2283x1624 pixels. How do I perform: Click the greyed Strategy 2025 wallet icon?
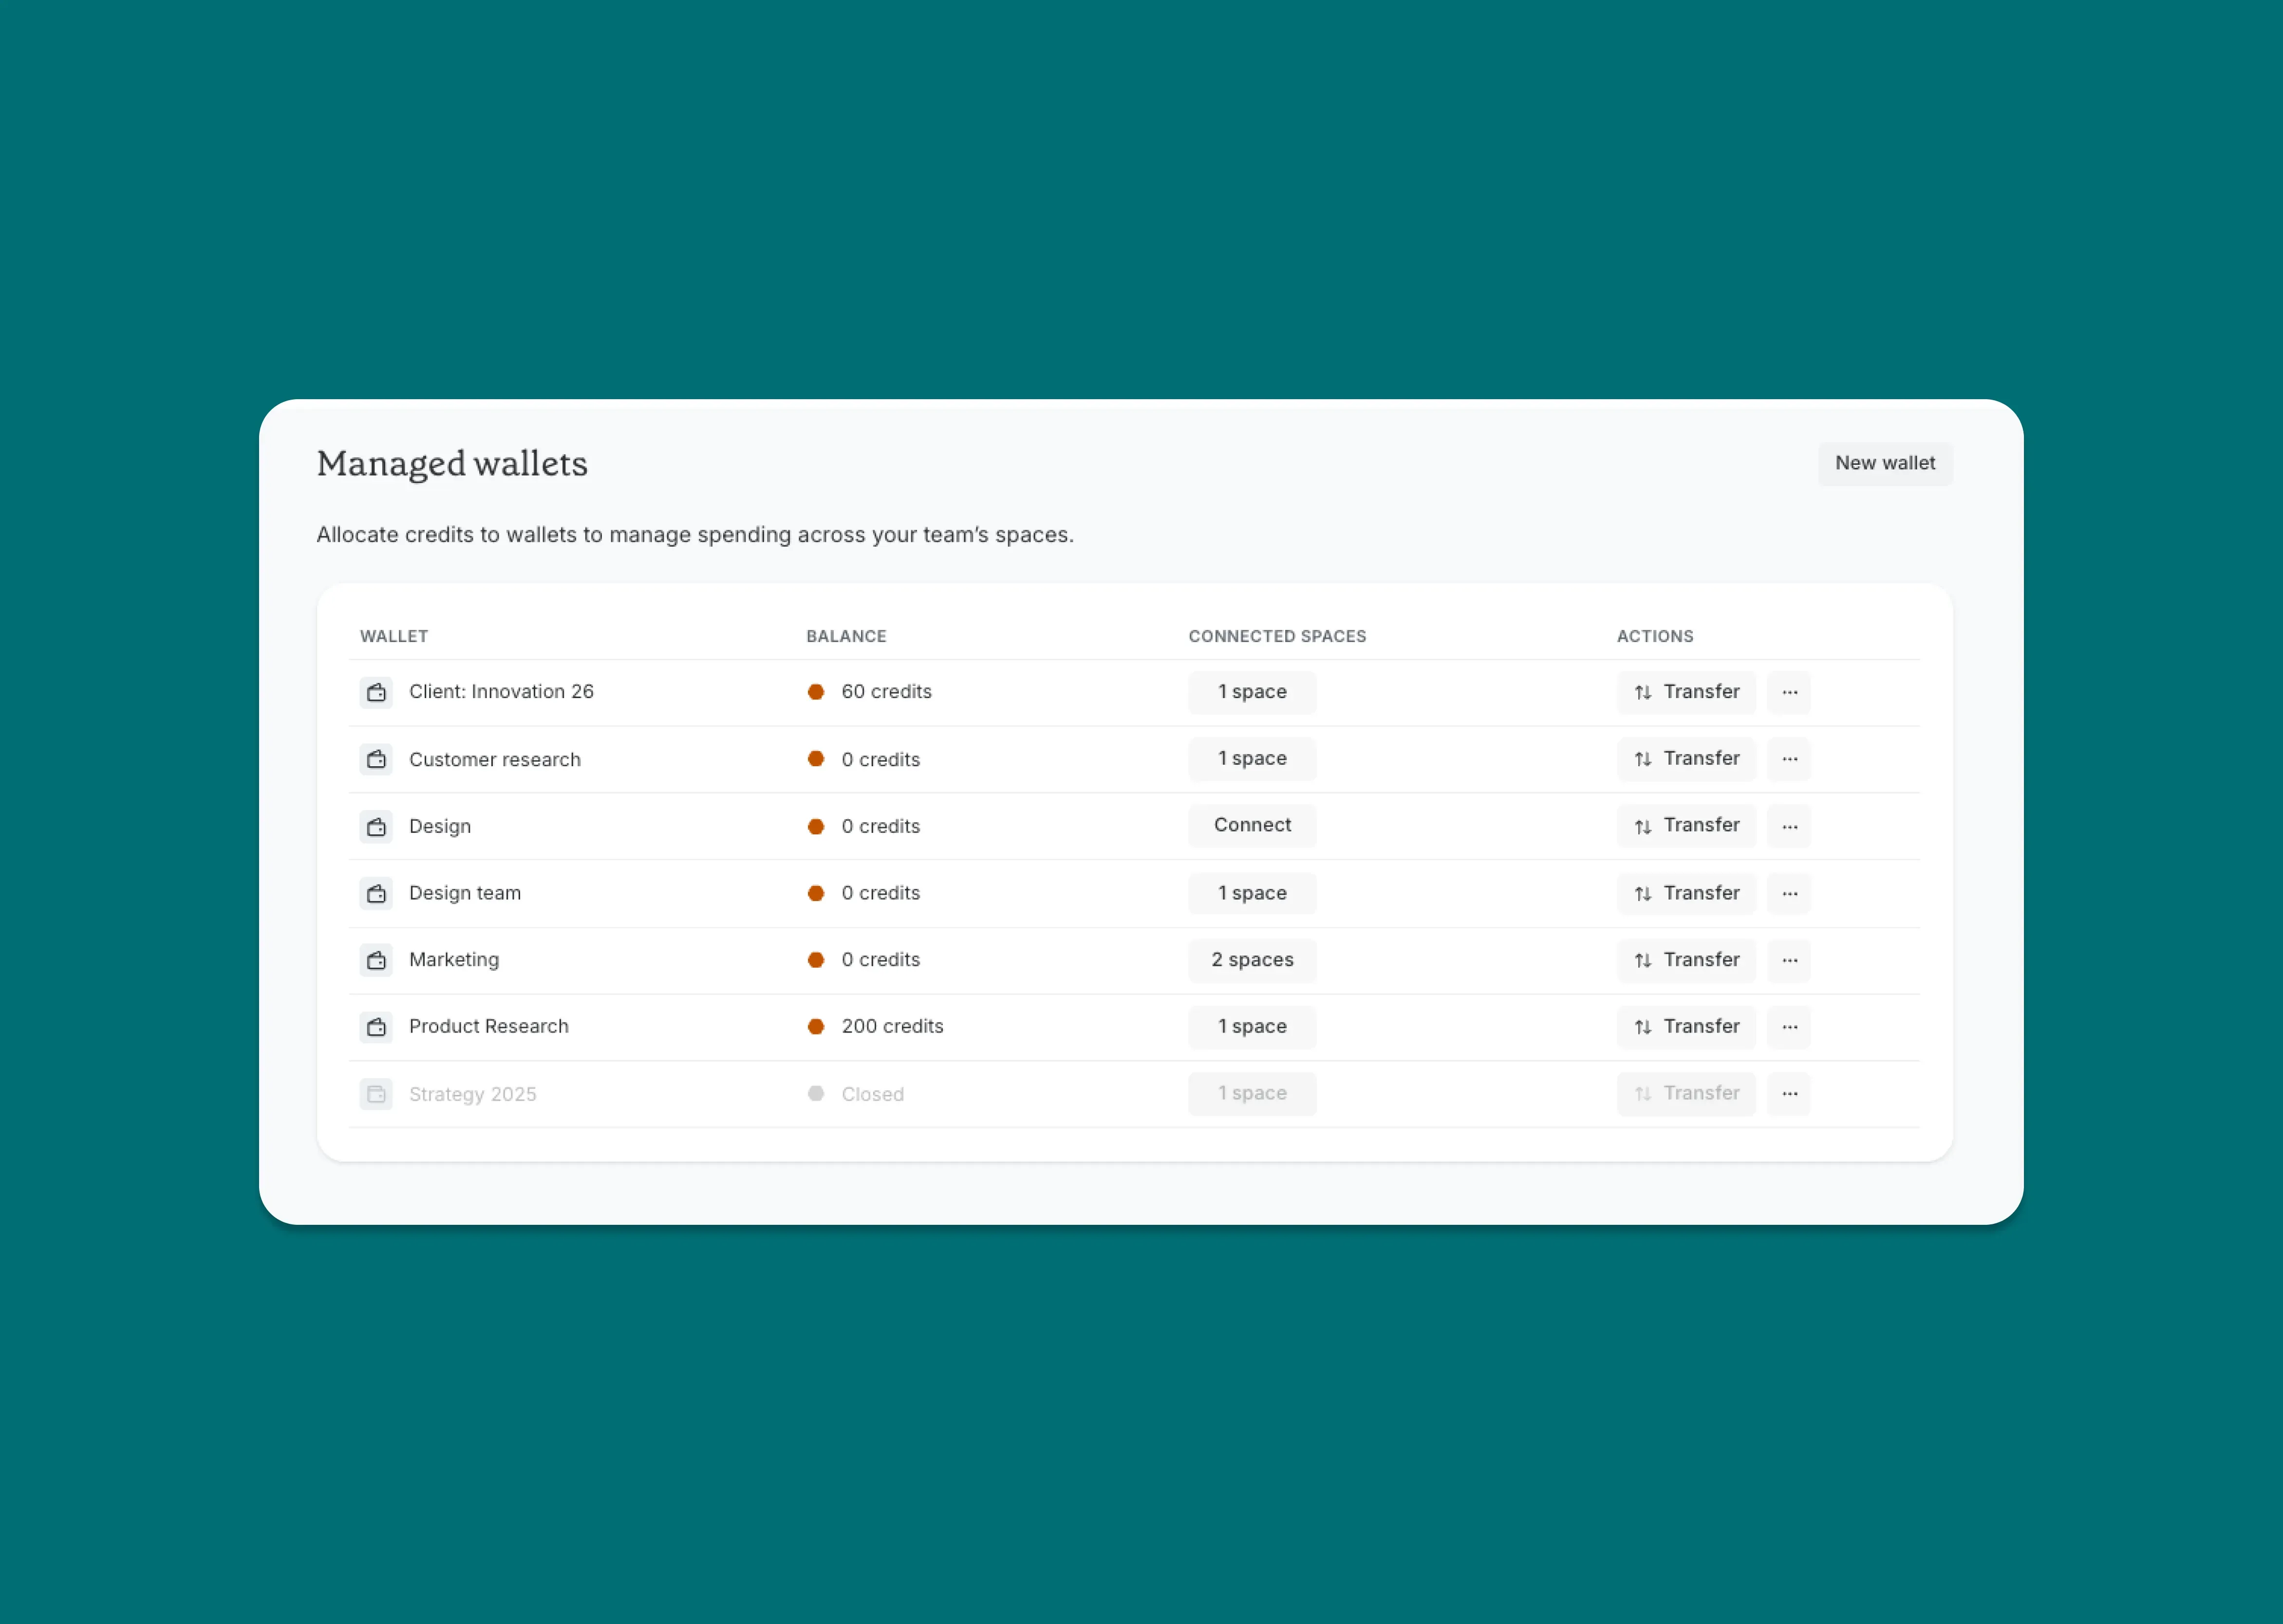coord(376,1094)
